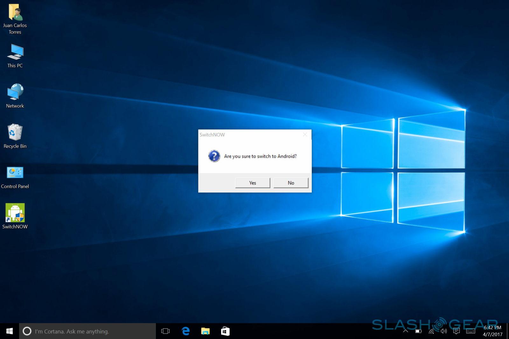Select the SwitchNOW desktop shortcut
This screenshot has width=509, height=339.
15,216
